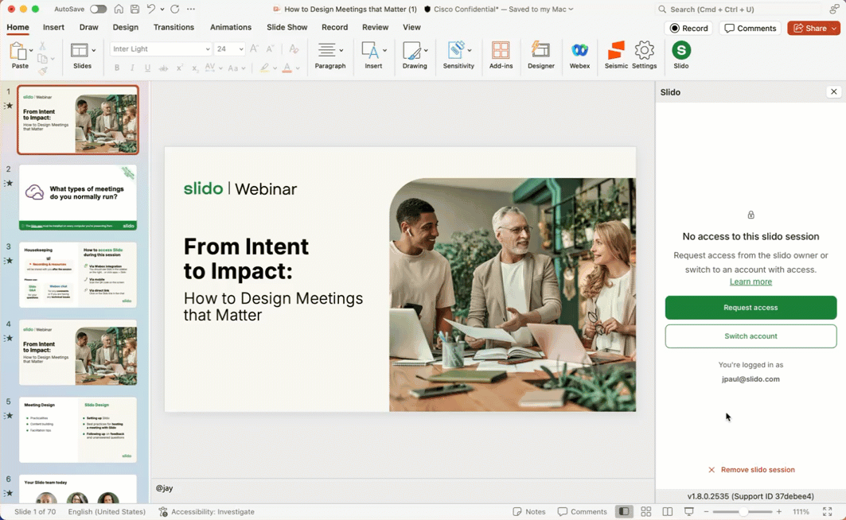
Task: Expand the Slides dropdown arrow
Action: [94, 50]
